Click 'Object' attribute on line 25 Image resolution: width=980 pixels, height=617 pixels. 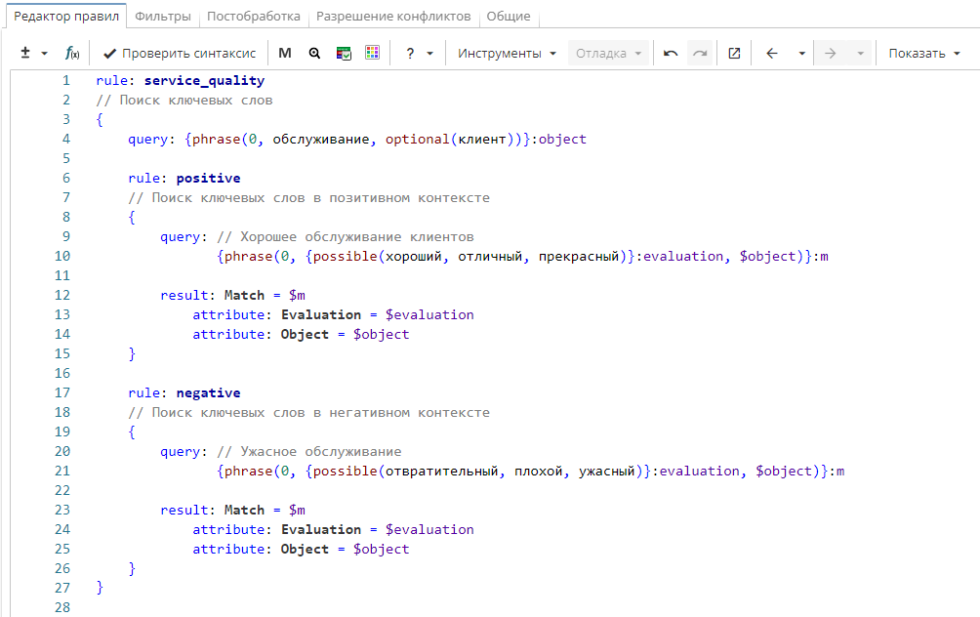(305, 549)
